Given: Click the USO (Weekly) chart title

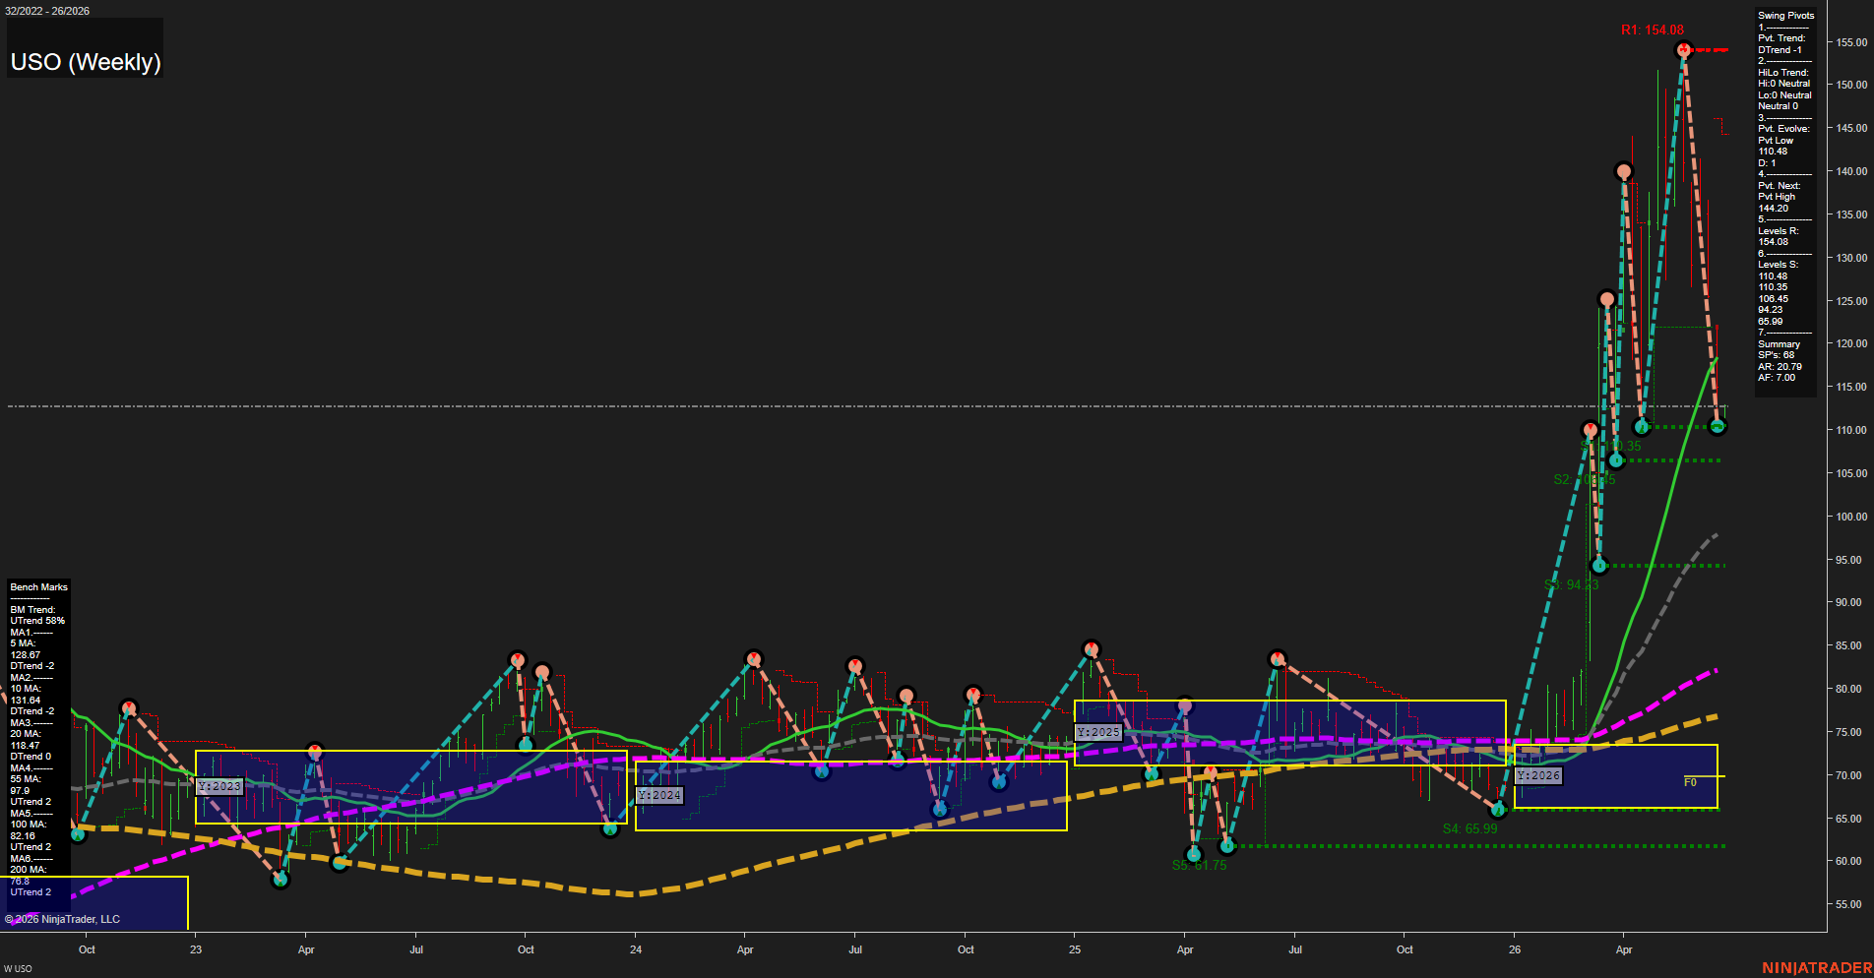Looking at the screenshot, I should (x=86, y=62).
